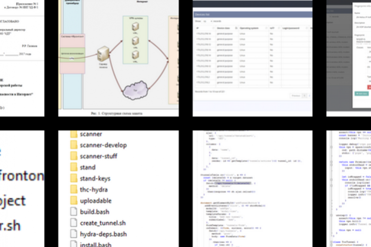Select the stand-keys folder icon
The height and width of the screenshot is (247, 371).
click(x=73, y=179)
